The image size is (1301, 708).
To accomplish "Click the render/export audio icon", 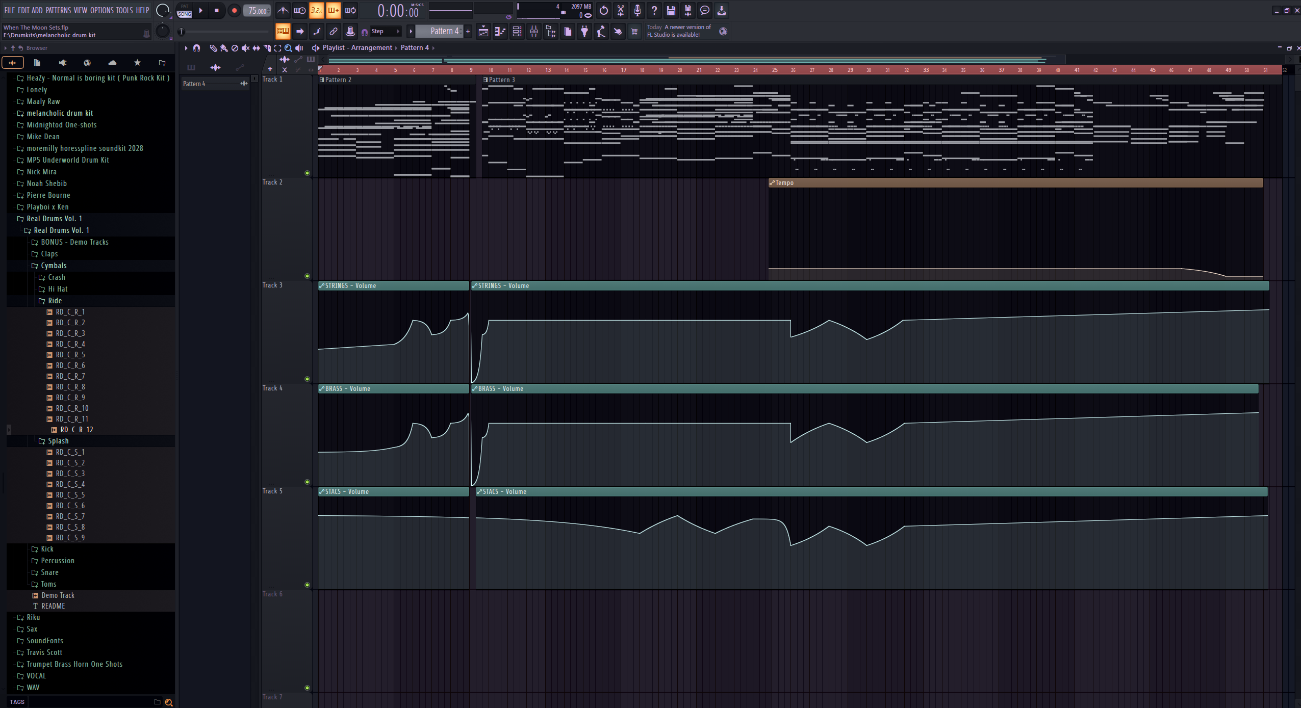I will pyautogui.click(x=687, y=10).
